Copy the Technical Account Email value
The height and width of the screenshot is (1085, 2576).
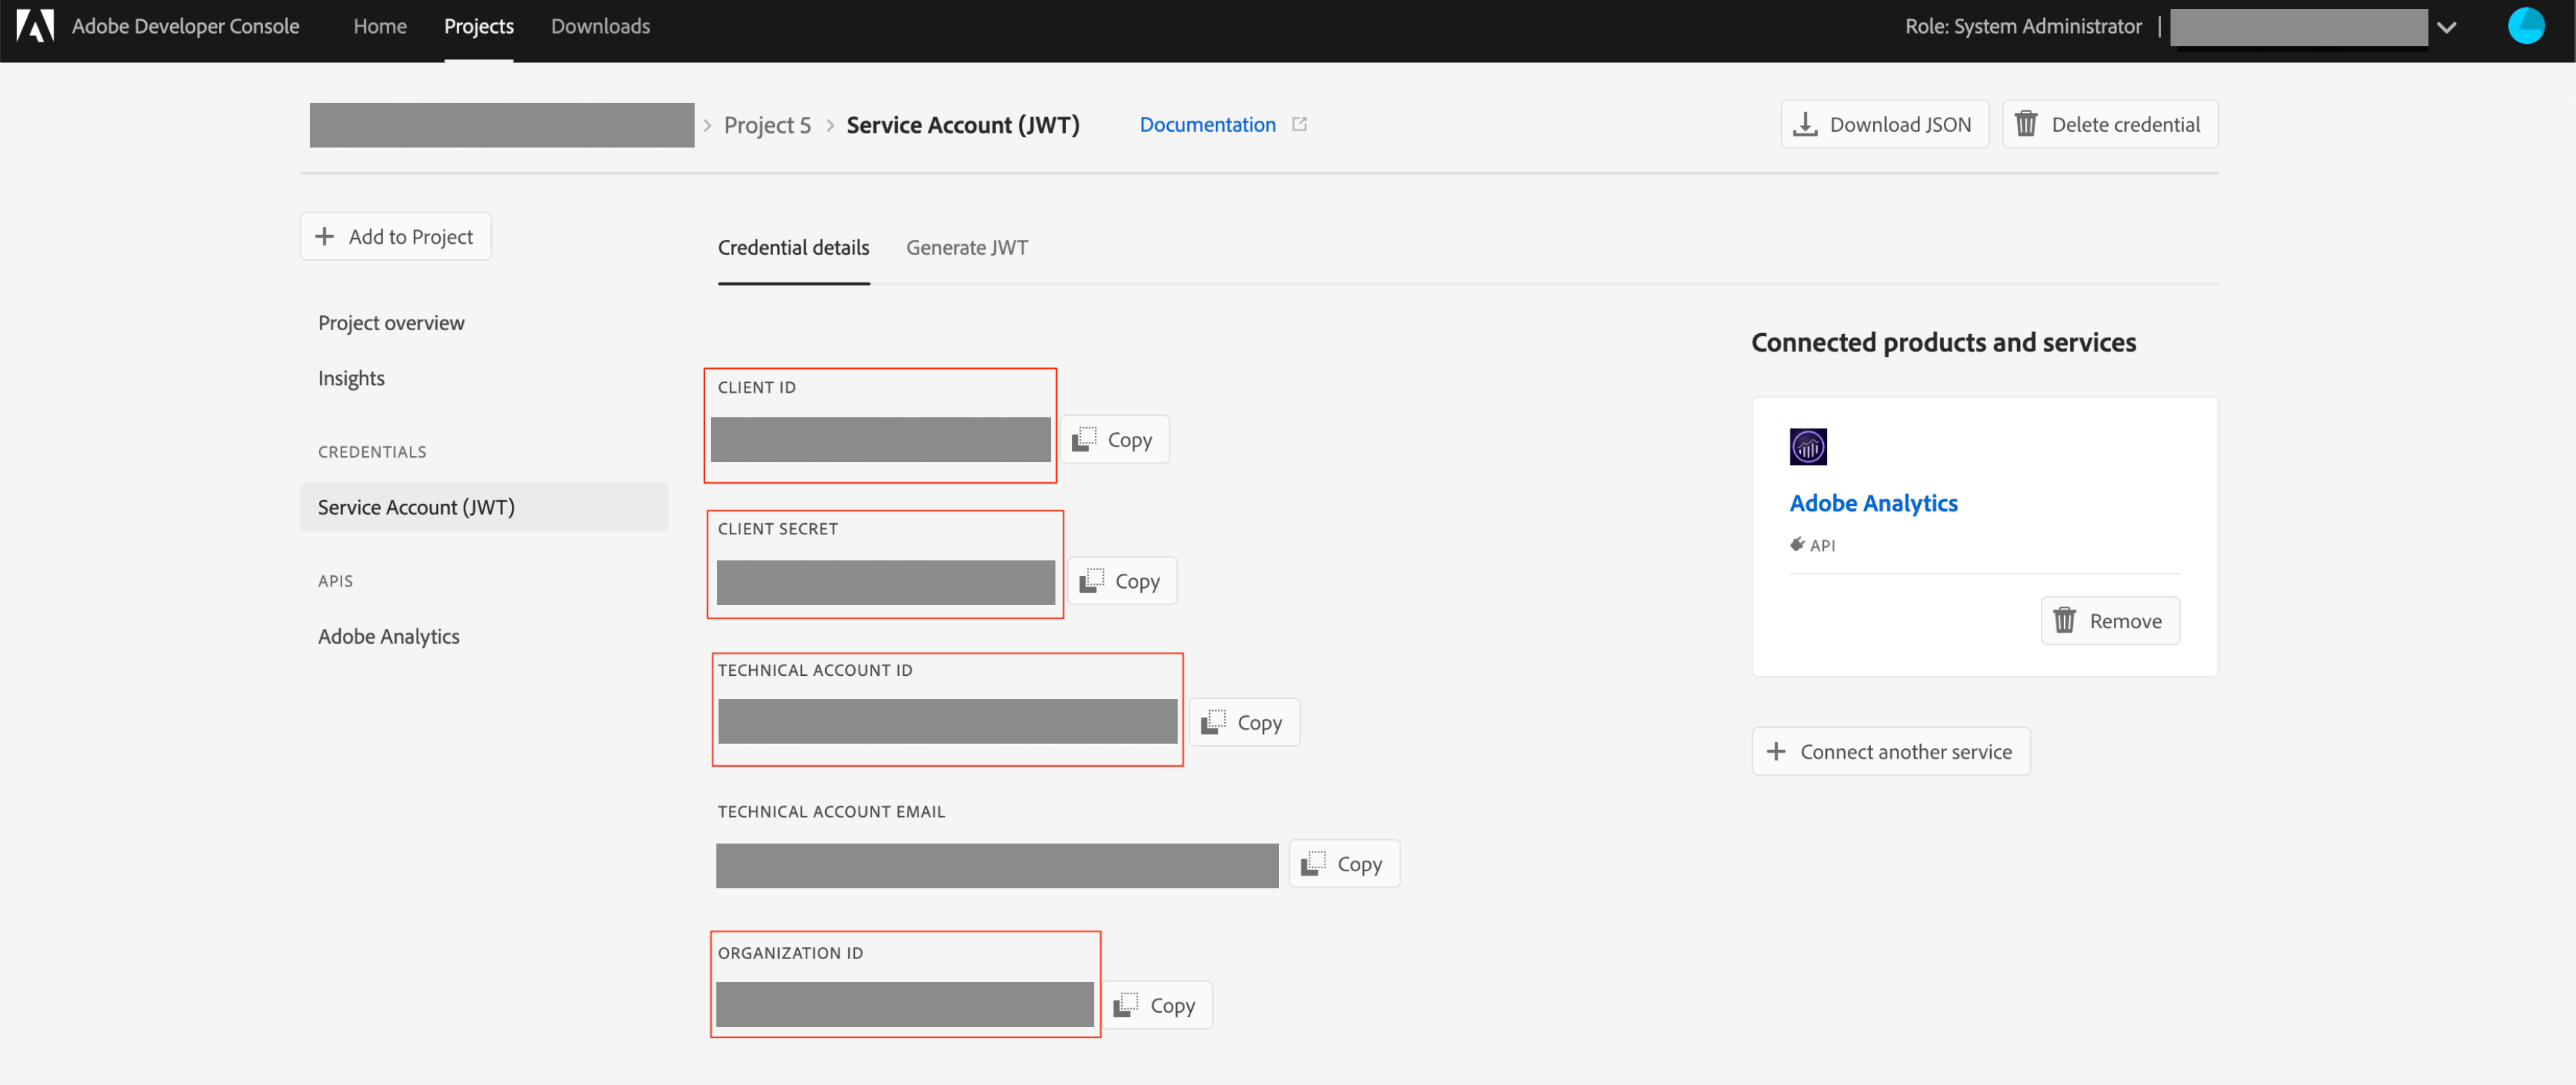coord(1344,863)
